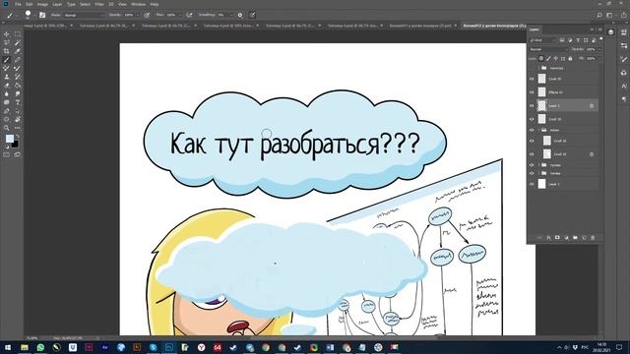630x354 pixels.
Task: Create a new layer
Action: [584, 238]
